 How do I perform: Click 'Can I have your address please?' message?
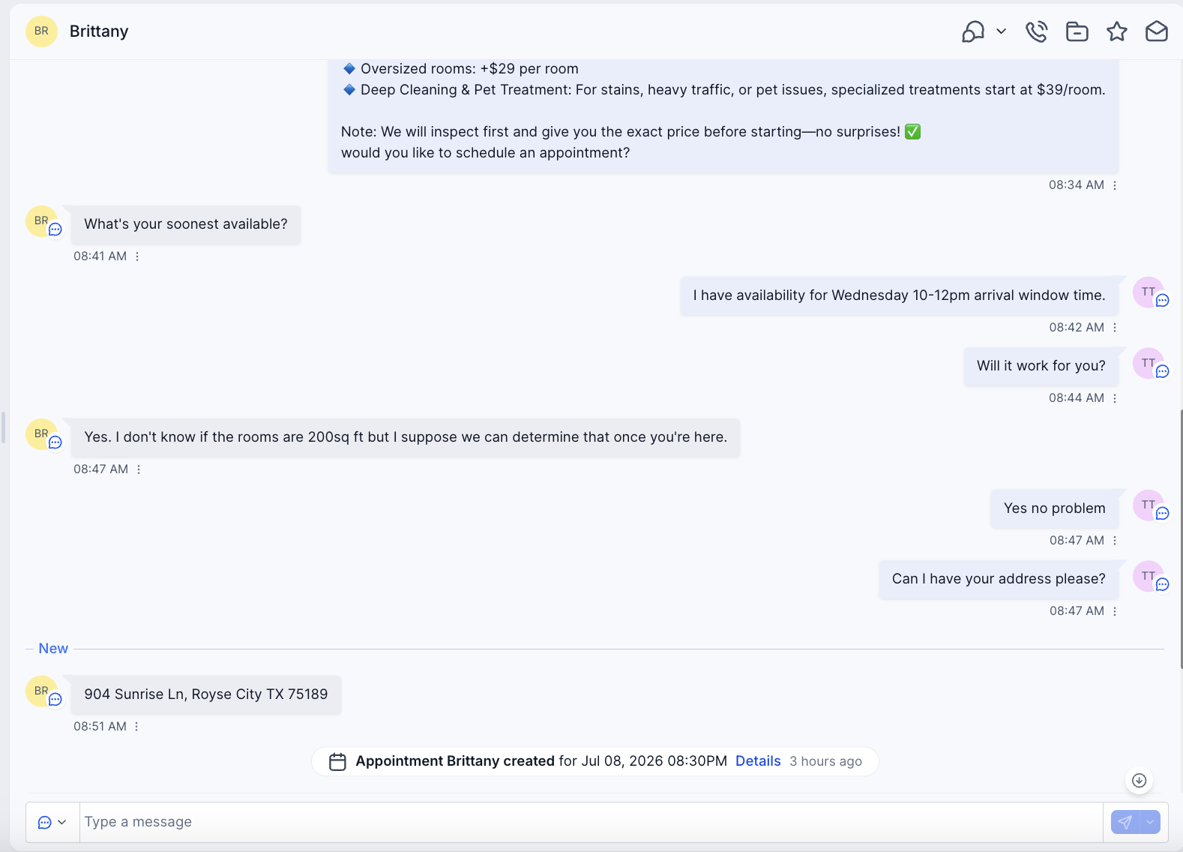pos(999,579)
